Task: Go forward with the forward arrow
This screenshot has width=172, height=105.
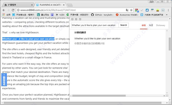Action: click(x=8, y=10)
